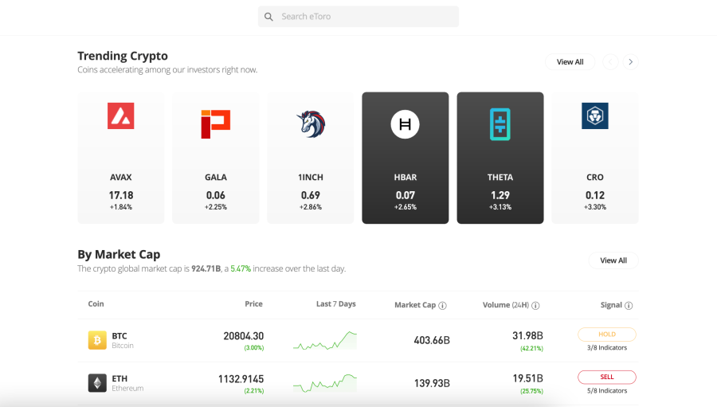Select HBAR price 0.07

click(x=406, y=195)
